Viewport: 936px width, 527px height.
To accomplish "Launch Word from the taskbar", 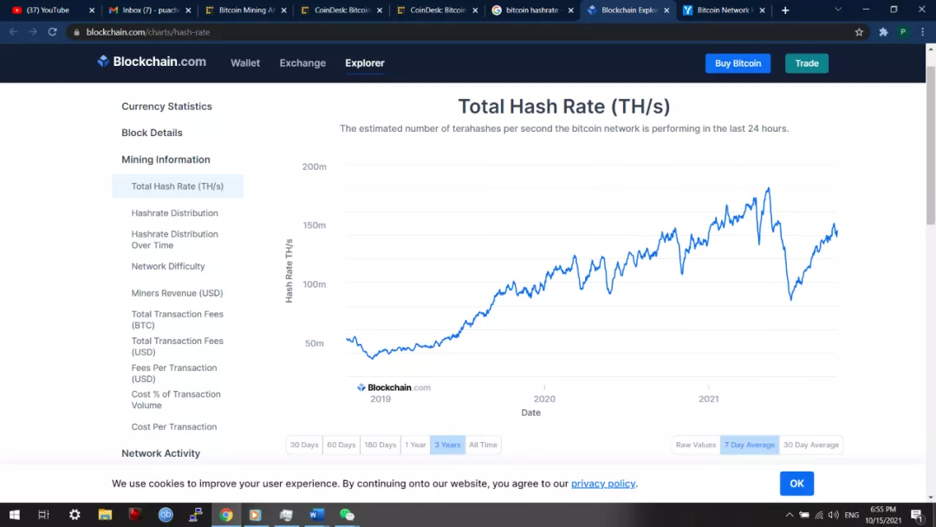I will (316, 515).
